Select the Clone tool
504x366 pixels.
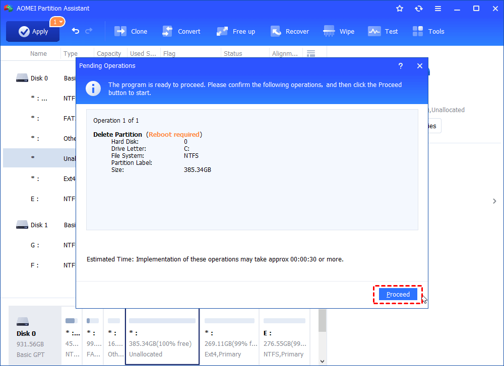pyautogui.click(x=131, y=31)
